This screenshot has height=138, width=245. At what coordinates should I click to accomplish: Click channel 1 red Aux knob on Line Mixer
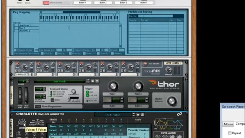[x=18, y=64]
